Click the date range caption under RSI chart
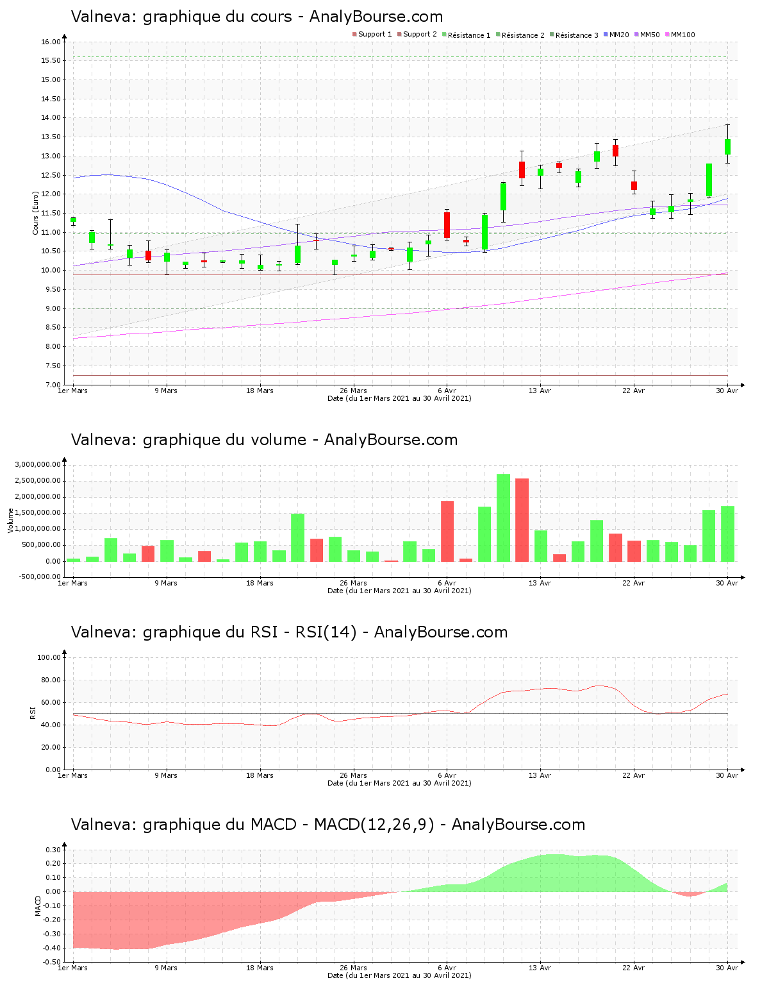Image resolution: width=769 pixels, height=994 pixels. (399, 783)
